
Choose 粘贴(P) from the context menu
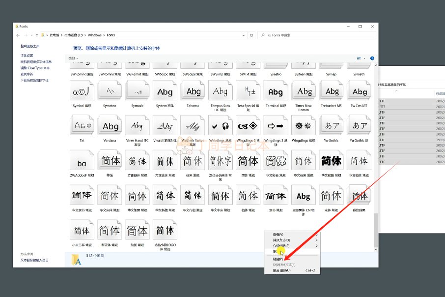pyautogui.click(x=278, y=259)
